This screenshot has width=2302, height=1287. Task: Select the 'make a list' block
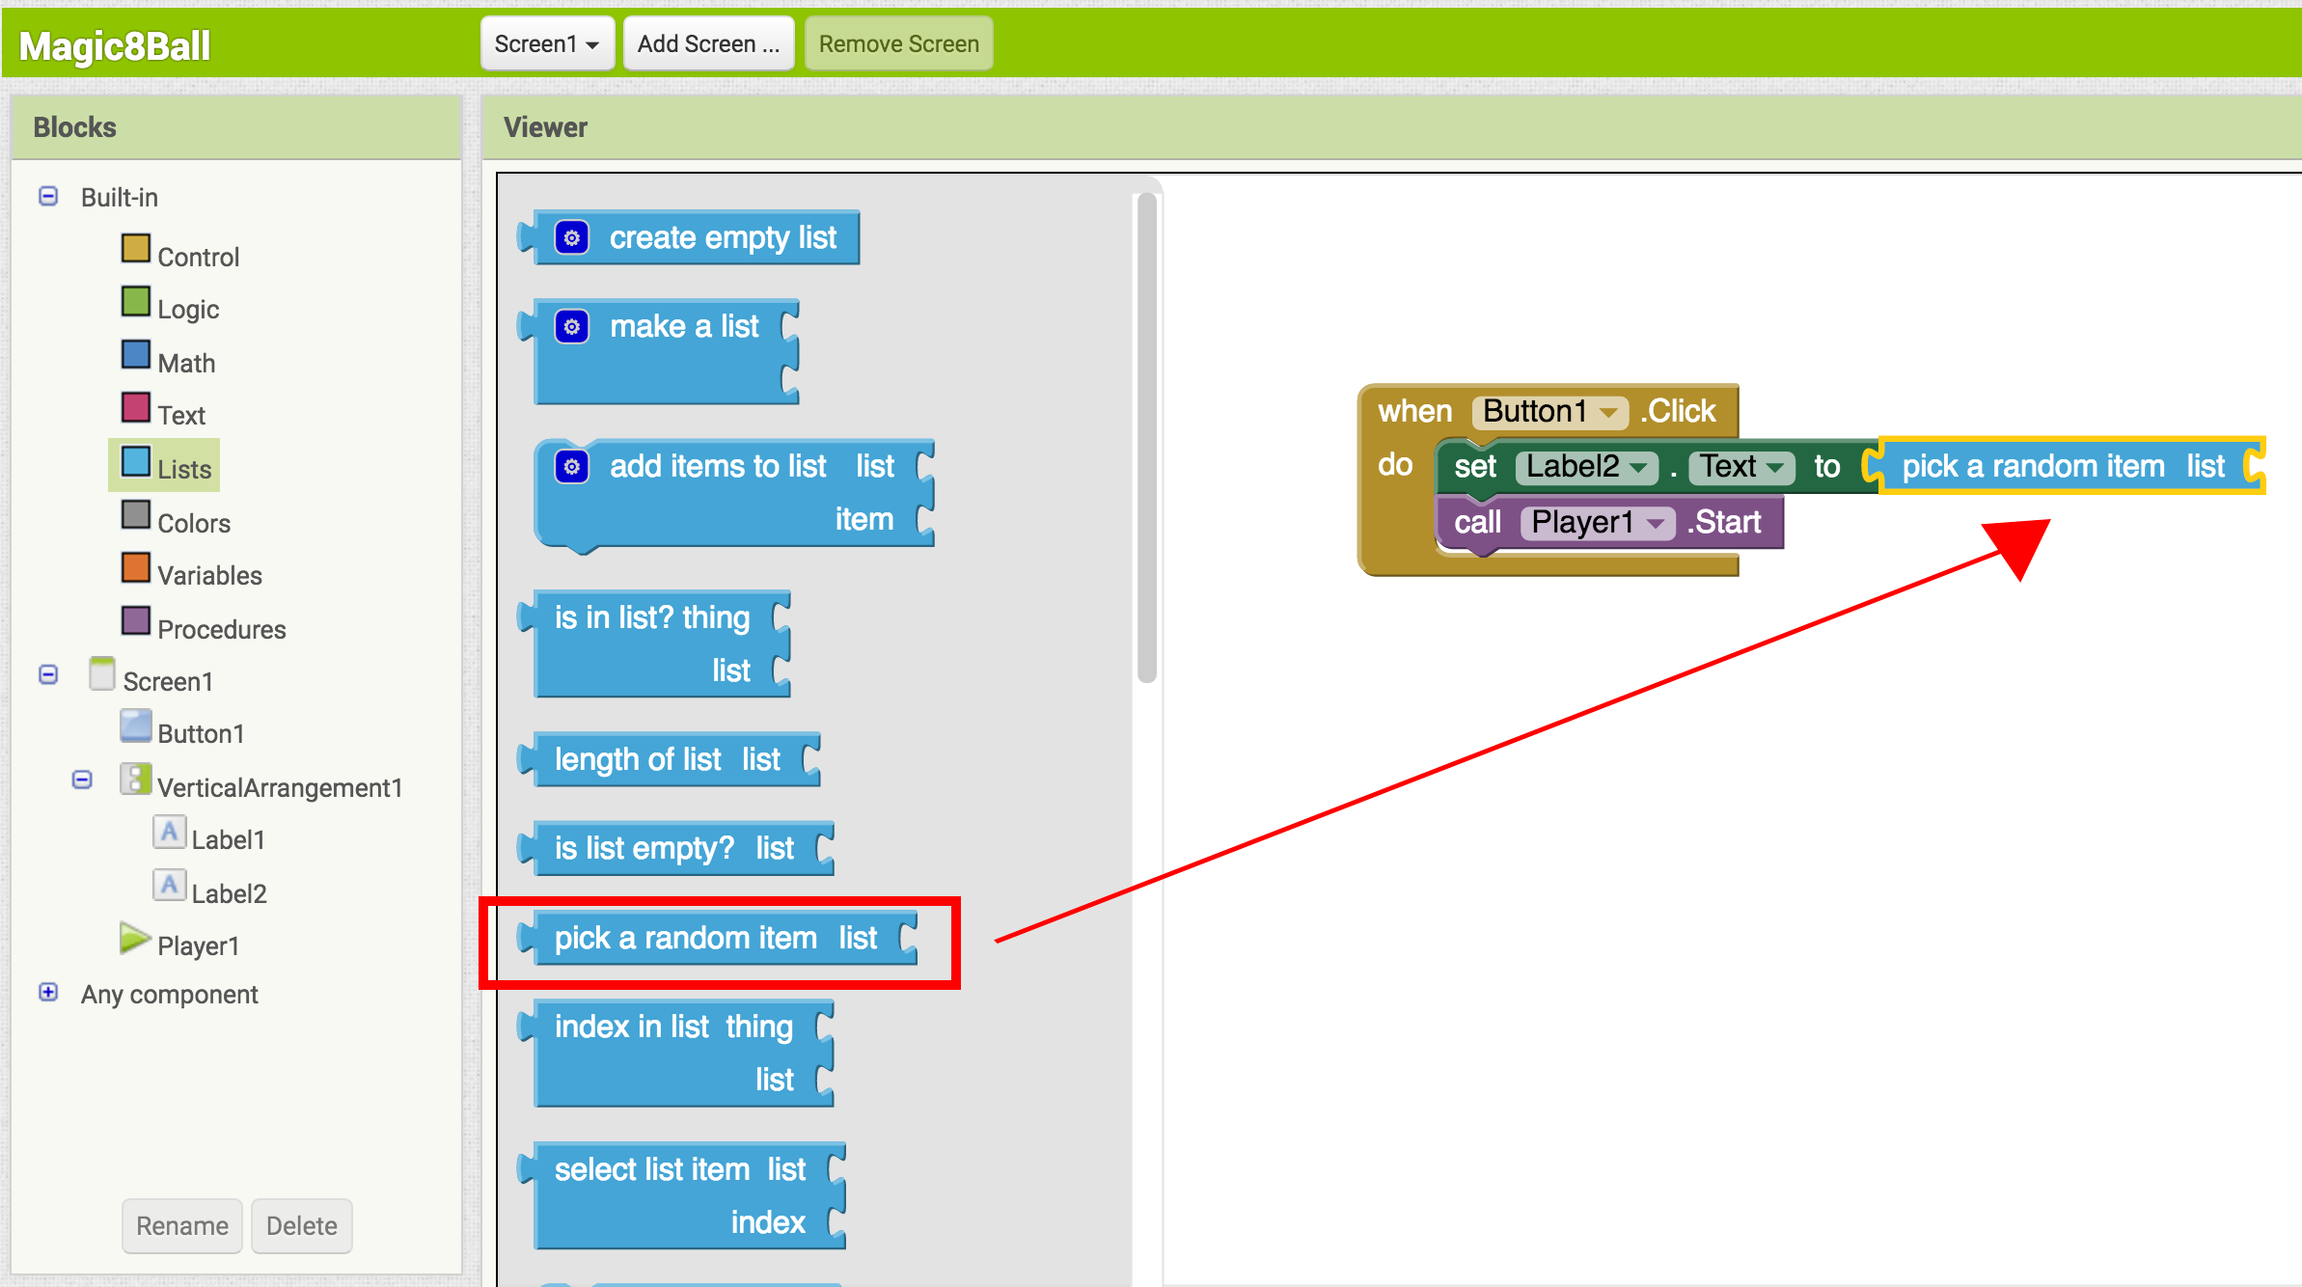coord(681,326)
